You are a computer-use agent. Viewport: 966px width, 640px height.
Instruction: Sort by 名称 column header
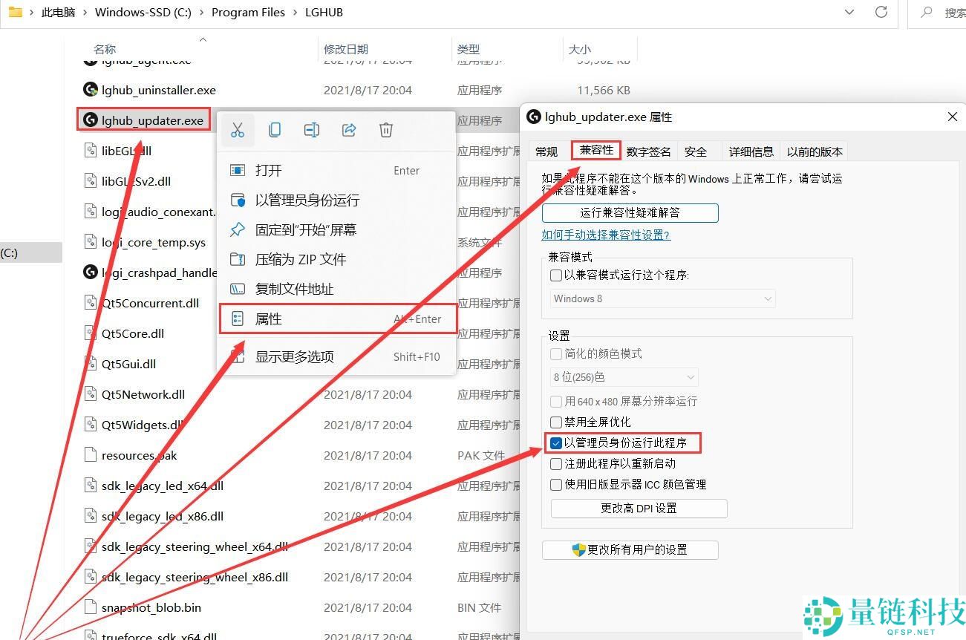(105, 49)
